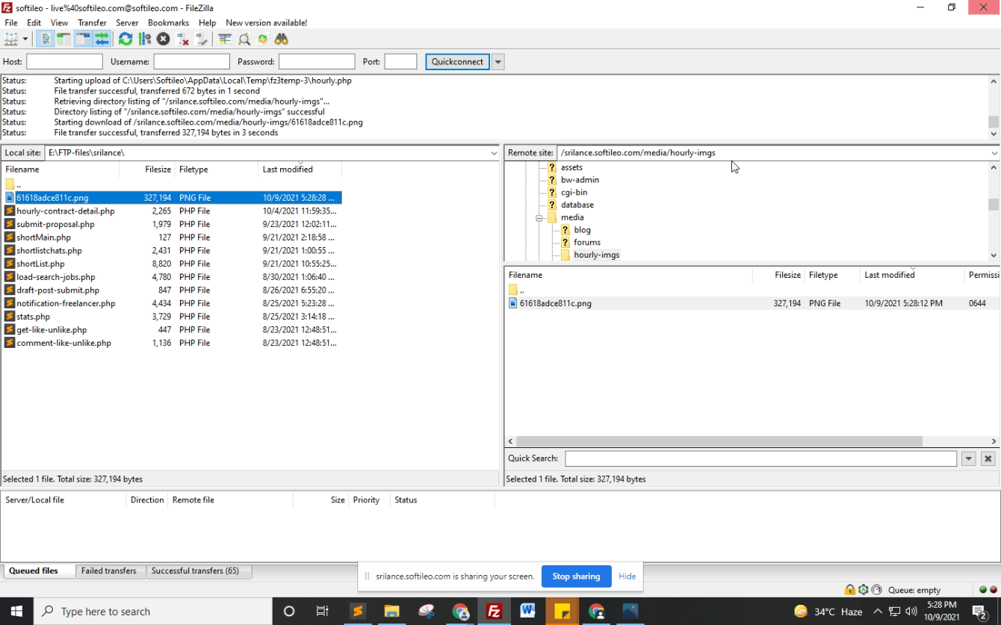1001x625 pixels.
Task: Click the binoculars file search icon
Action: click(282, 39)
